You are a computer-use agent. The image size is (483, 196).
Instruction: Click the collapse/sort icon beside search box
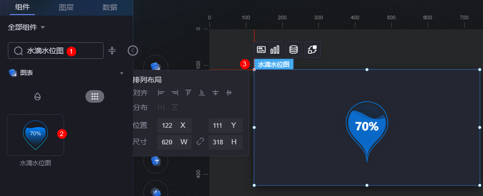112,51
